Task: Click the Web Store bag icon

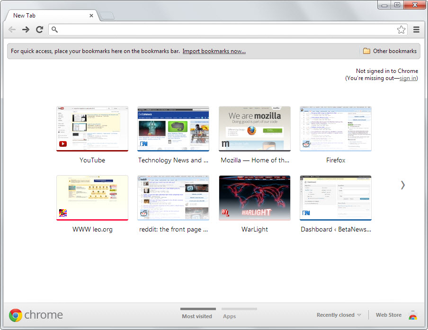Action: [413, 315]
